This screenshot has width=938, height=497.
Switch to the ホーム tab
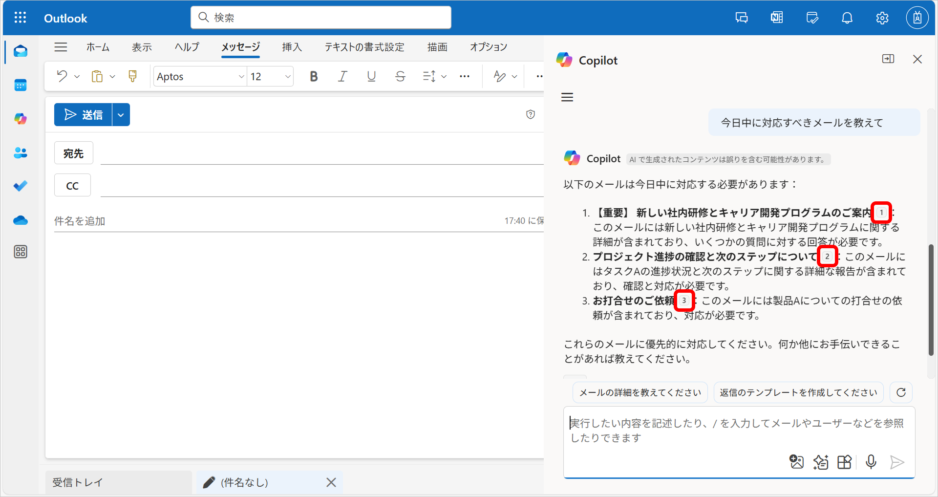pos(98,47)
